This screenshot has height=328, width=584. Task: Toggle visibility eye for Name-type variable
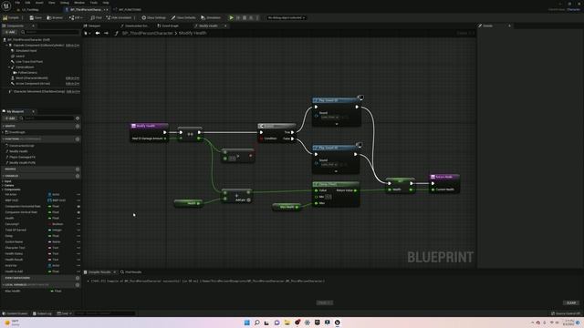[78, 241]
